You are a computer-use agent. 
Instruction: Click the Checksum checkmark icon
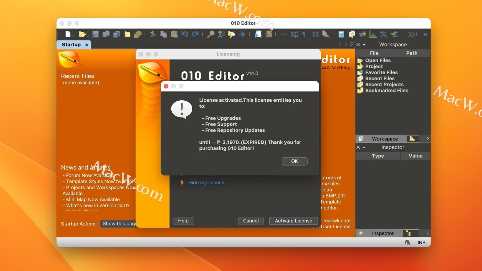pos(394,34)
